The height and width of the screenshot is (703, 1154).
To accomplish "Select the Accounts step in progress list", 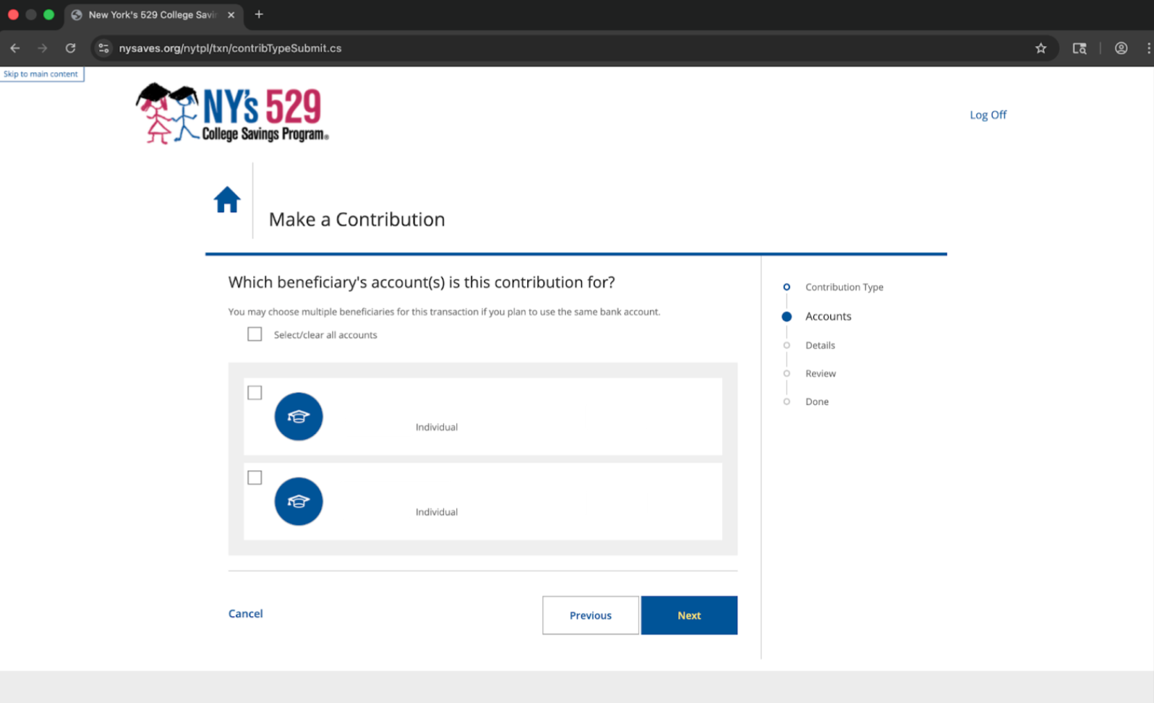I will coord(828,316).
